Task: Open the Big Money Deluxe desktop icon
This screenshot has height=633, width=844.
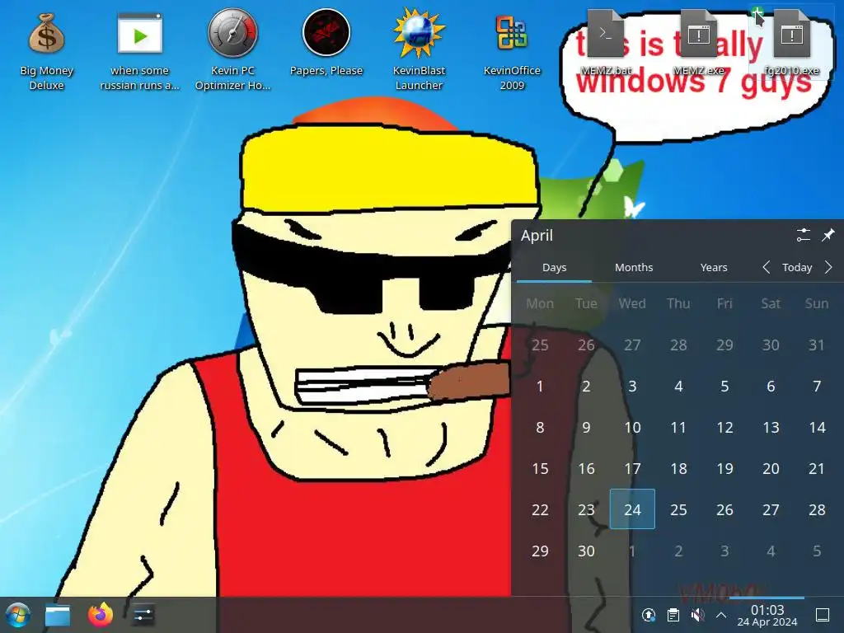Action: 46,51
